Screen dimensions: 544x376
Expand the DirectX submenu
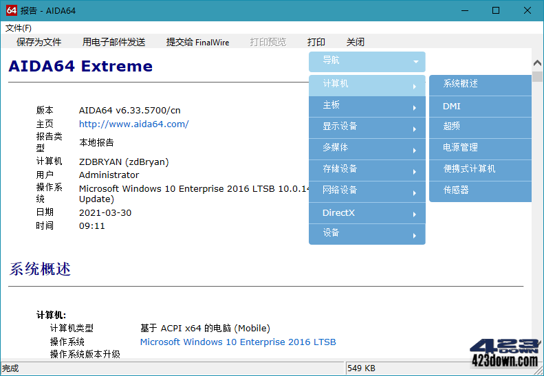click(367, 213)
